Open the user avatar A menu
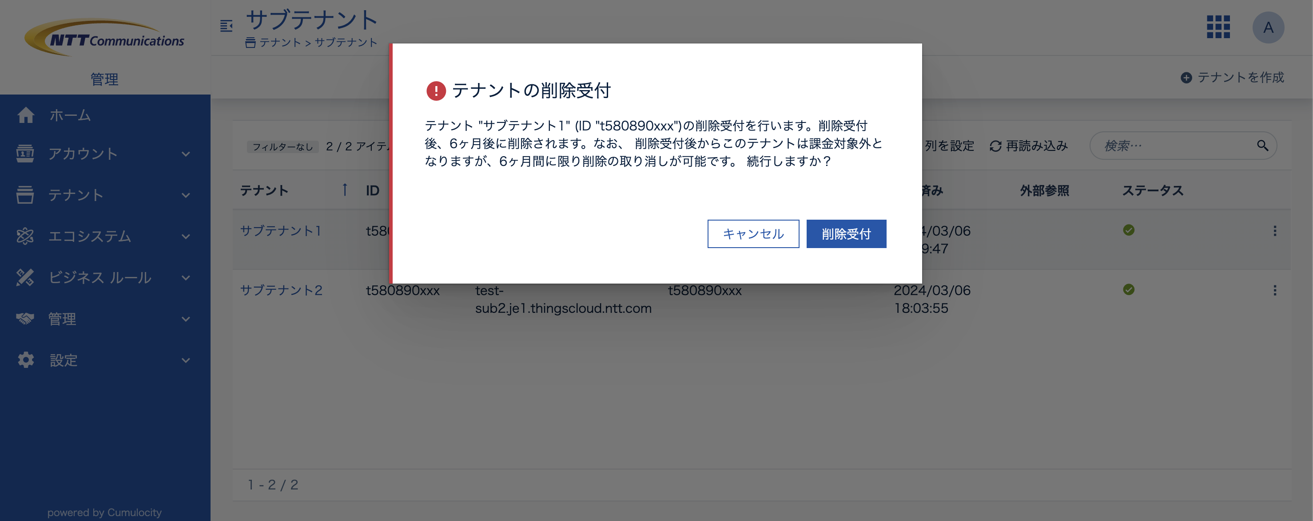The height and width of the screenshot is (521, 1313). click(1268, 28)
